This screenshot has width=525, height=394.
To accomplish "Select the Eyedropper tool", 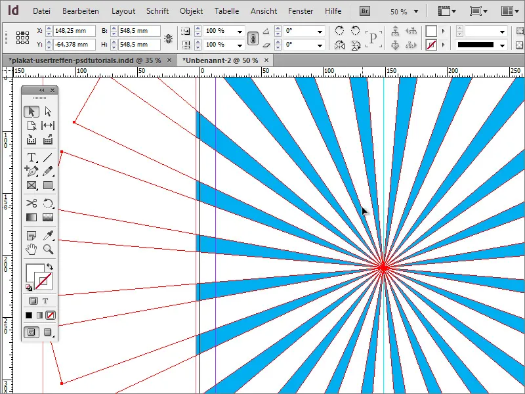I will 48,236.
